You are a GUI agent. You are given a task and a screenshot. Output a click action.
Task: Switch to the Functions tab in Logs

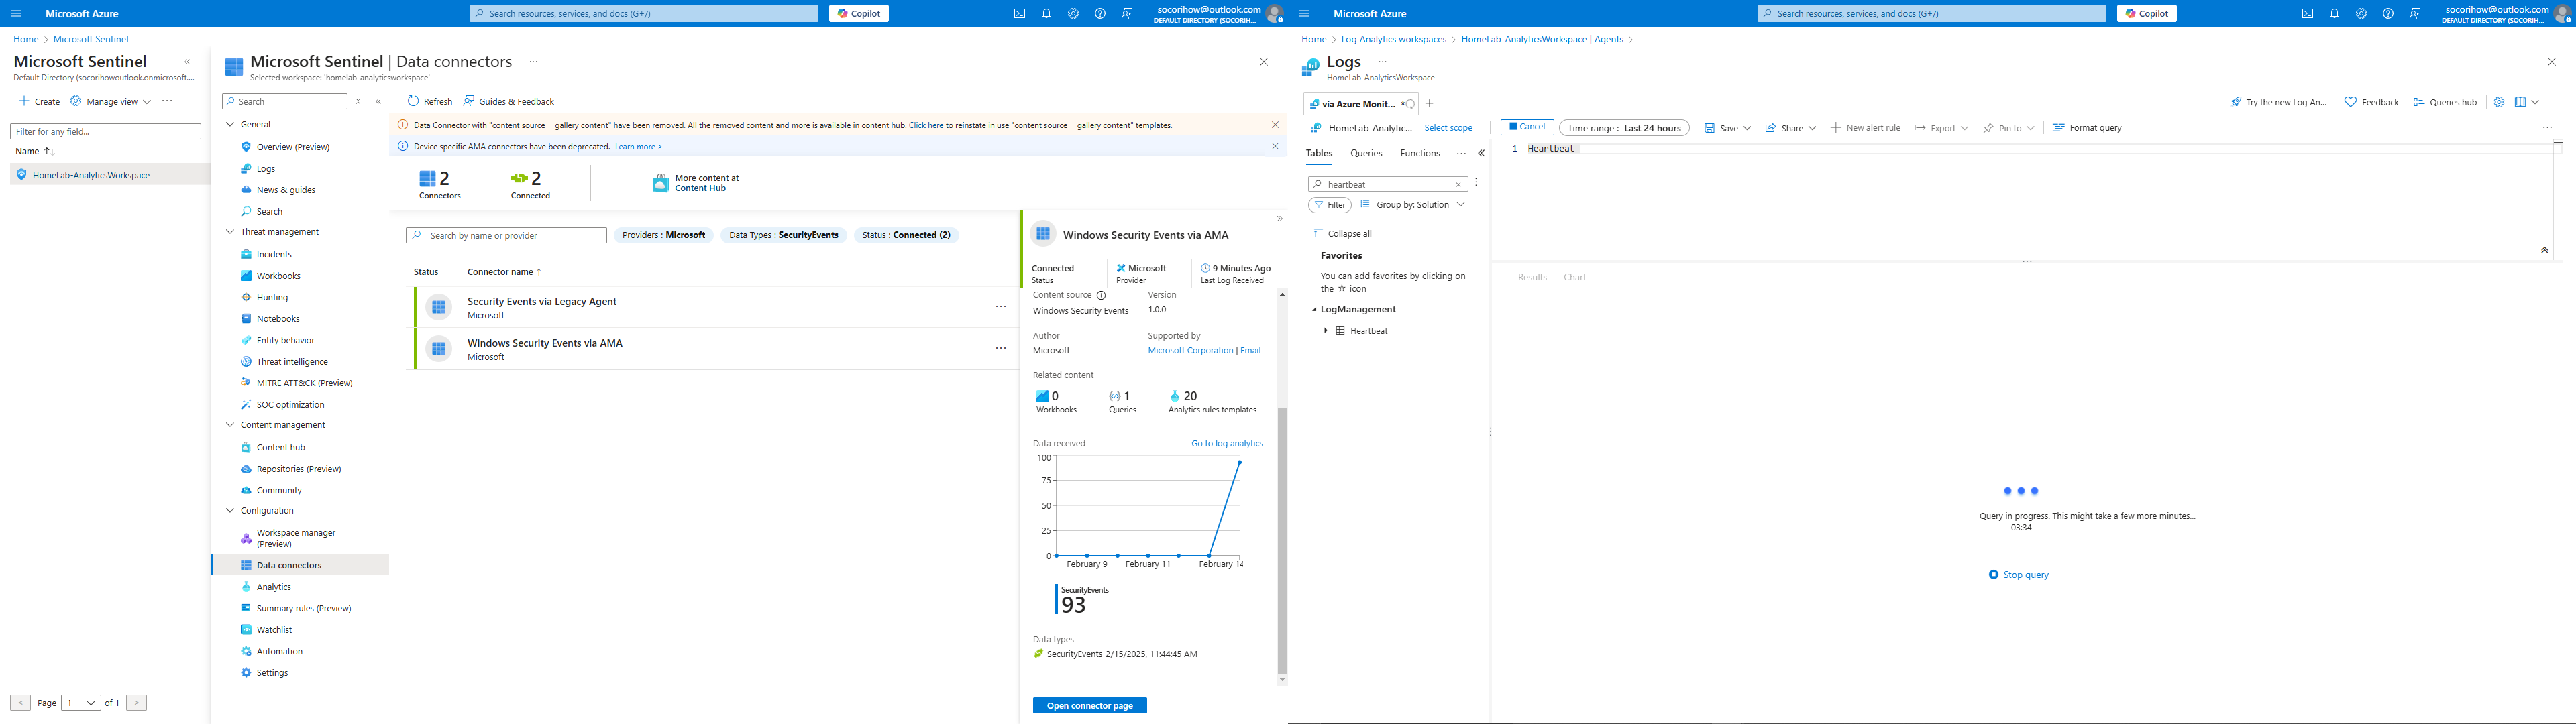(1419, 153)
